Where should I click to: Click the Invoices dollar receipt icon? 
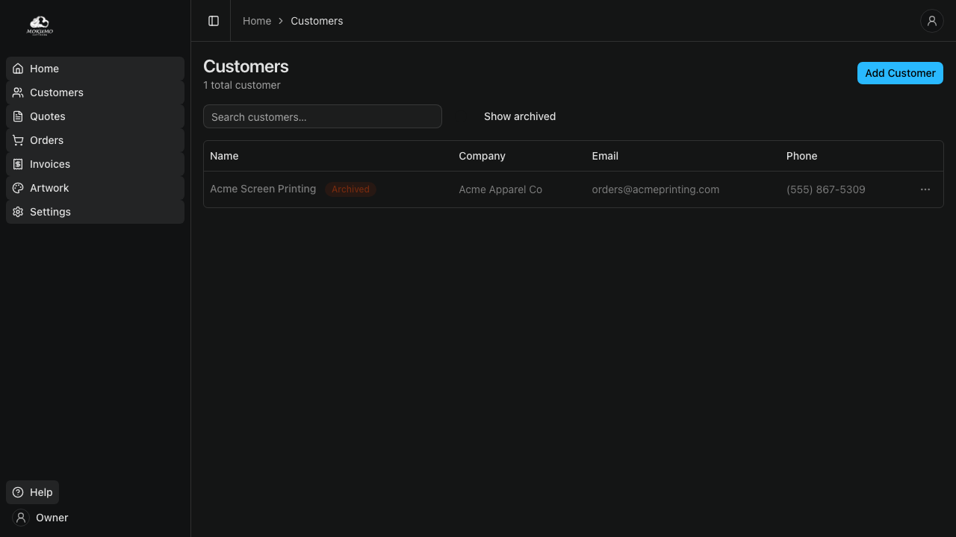coord(18,164)
